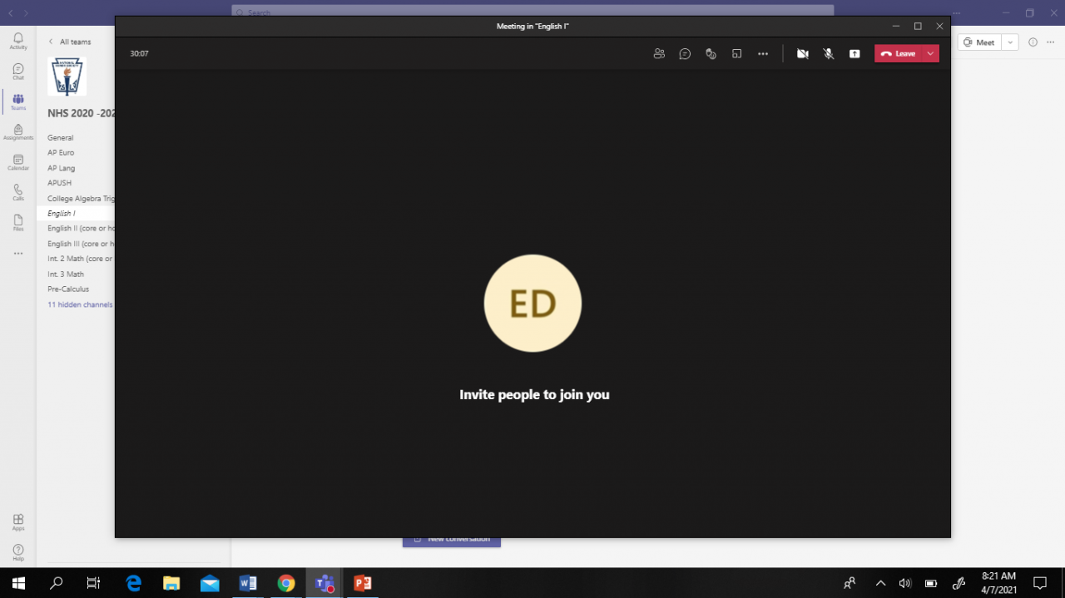Open the taskbar clock showing 8:21 AM
This screenshot has height=598, width=1065.
point(998,582)
